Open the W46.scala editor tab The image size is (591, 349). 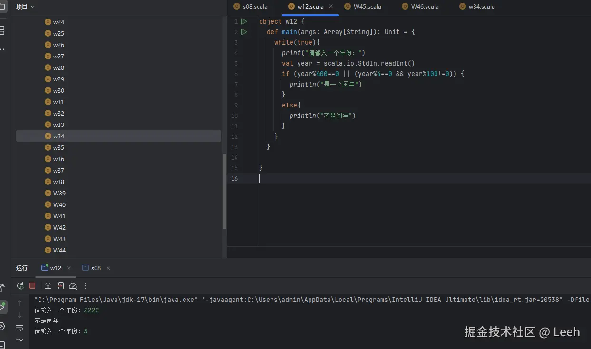(420, 7)
